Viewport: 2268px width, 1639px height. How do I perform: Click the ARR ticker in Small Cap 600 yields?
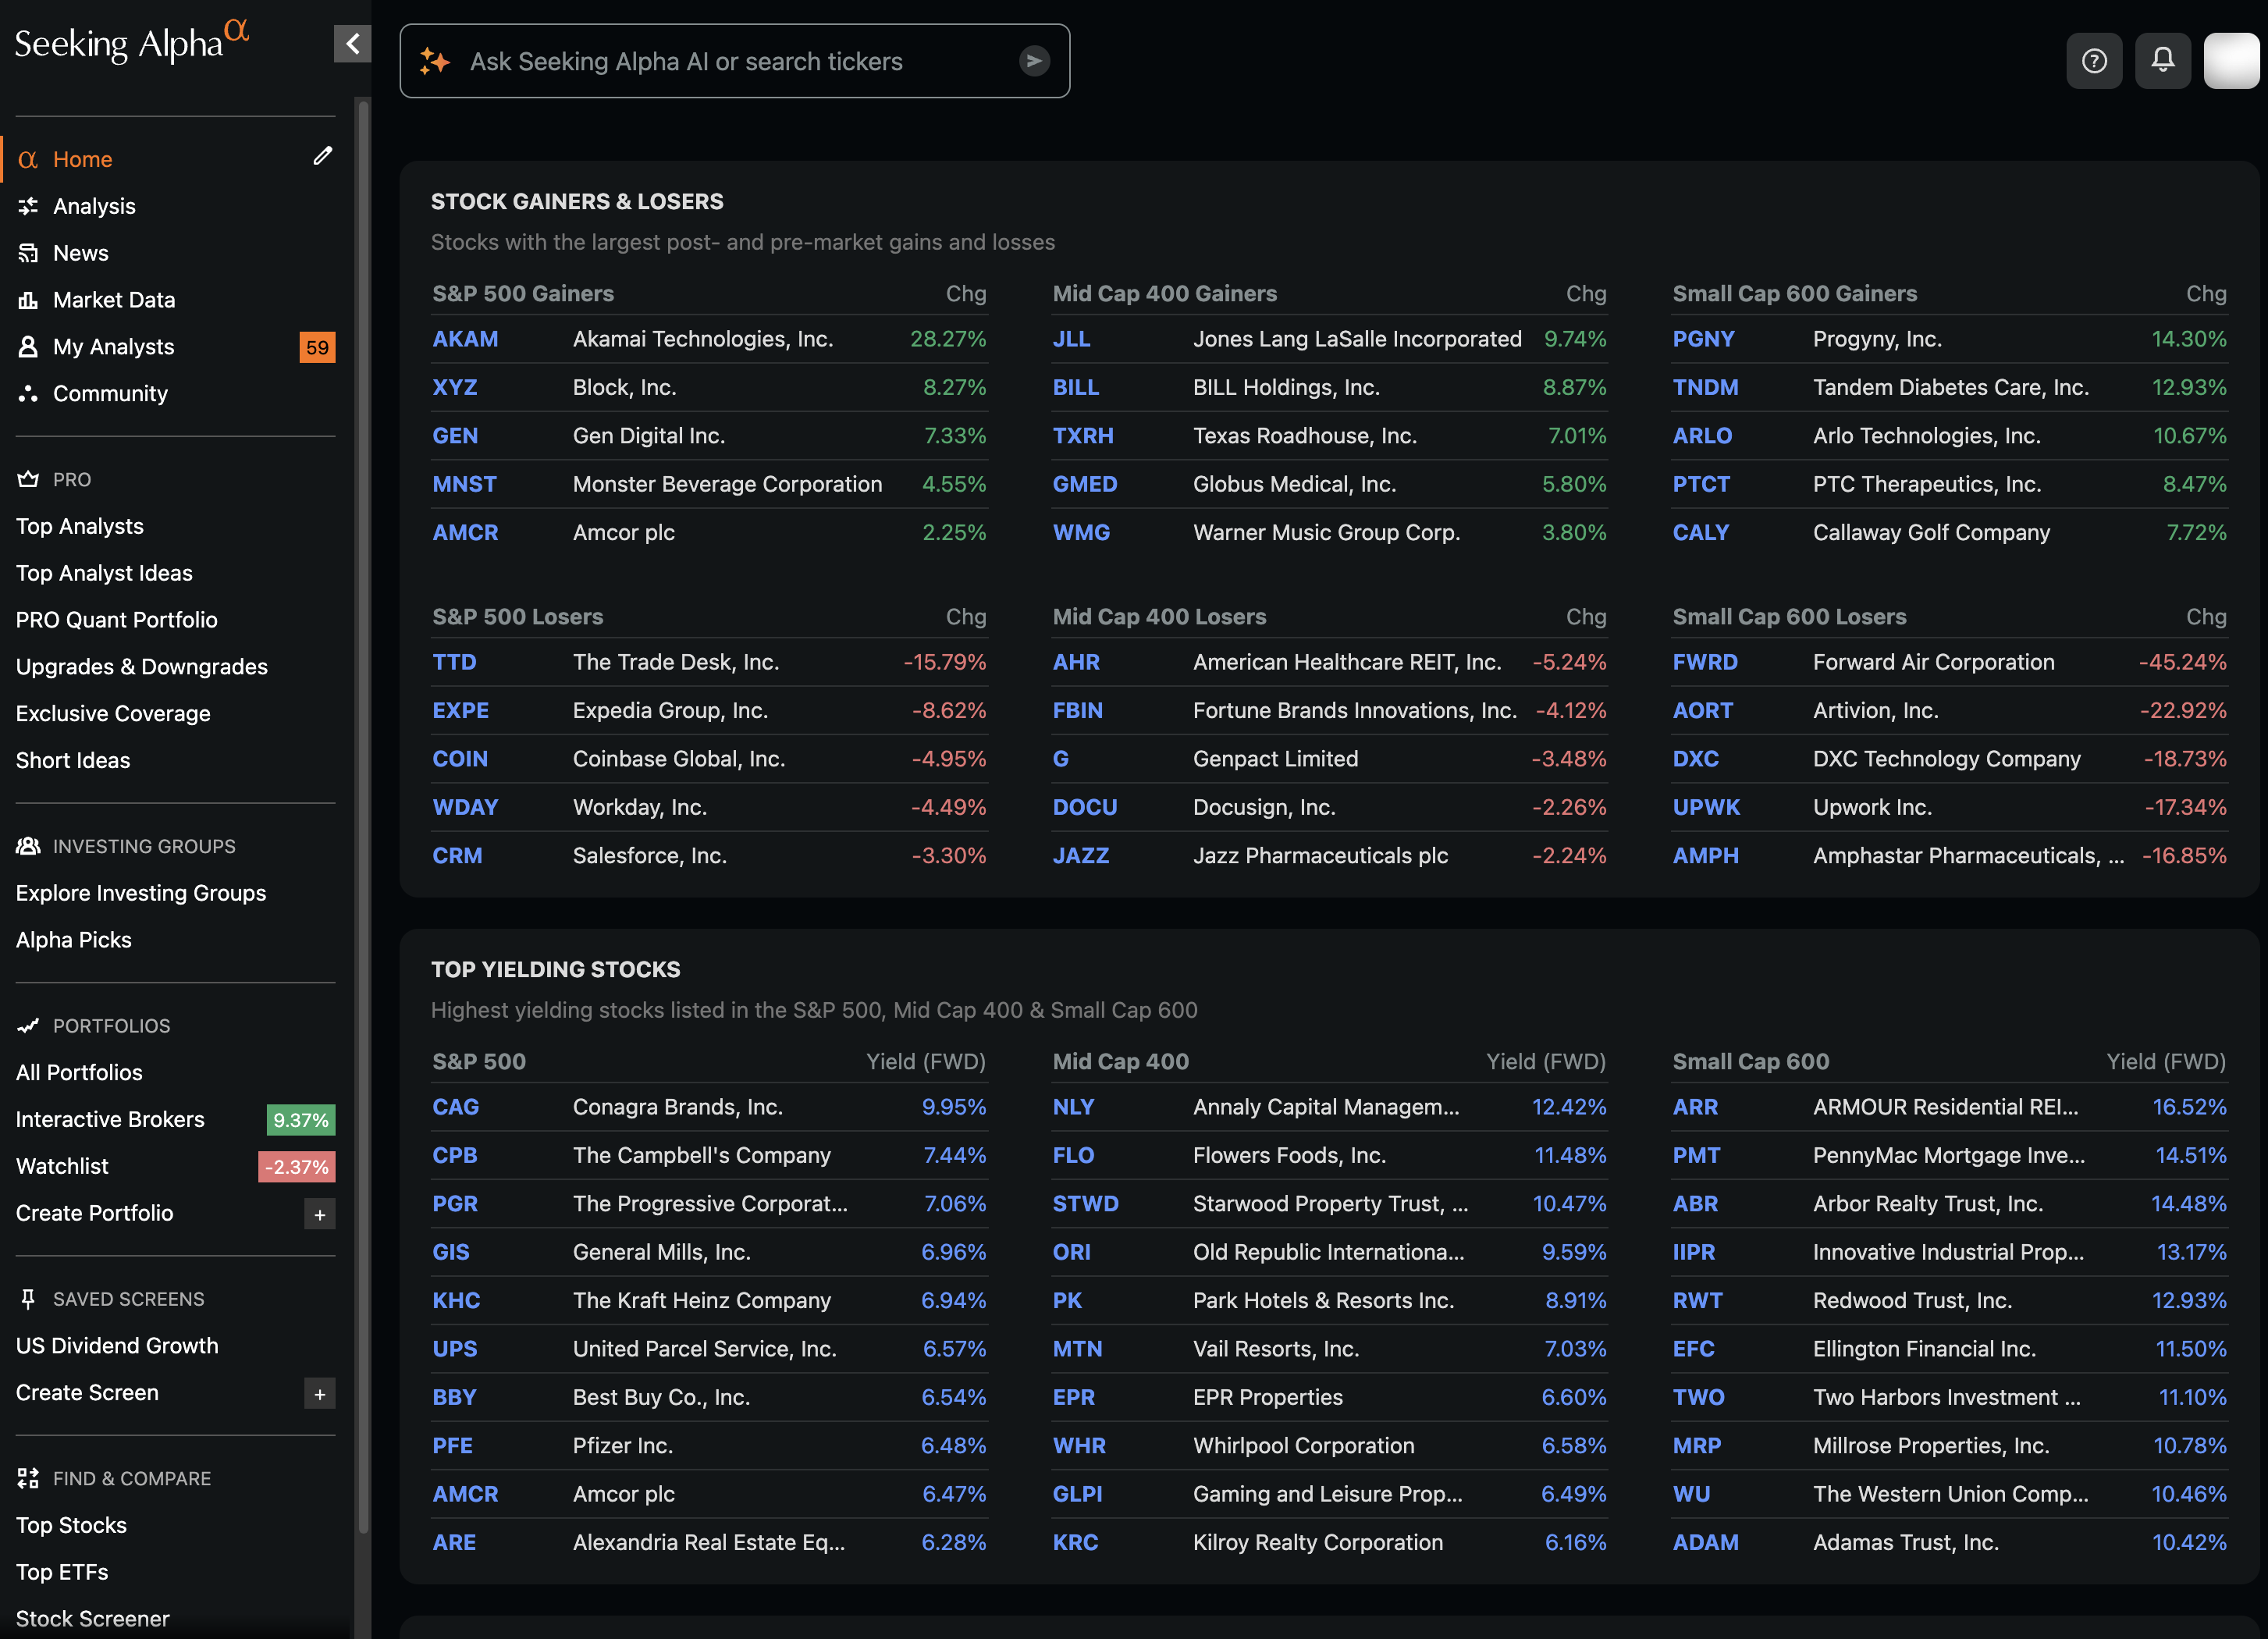pos(1695,1107)
